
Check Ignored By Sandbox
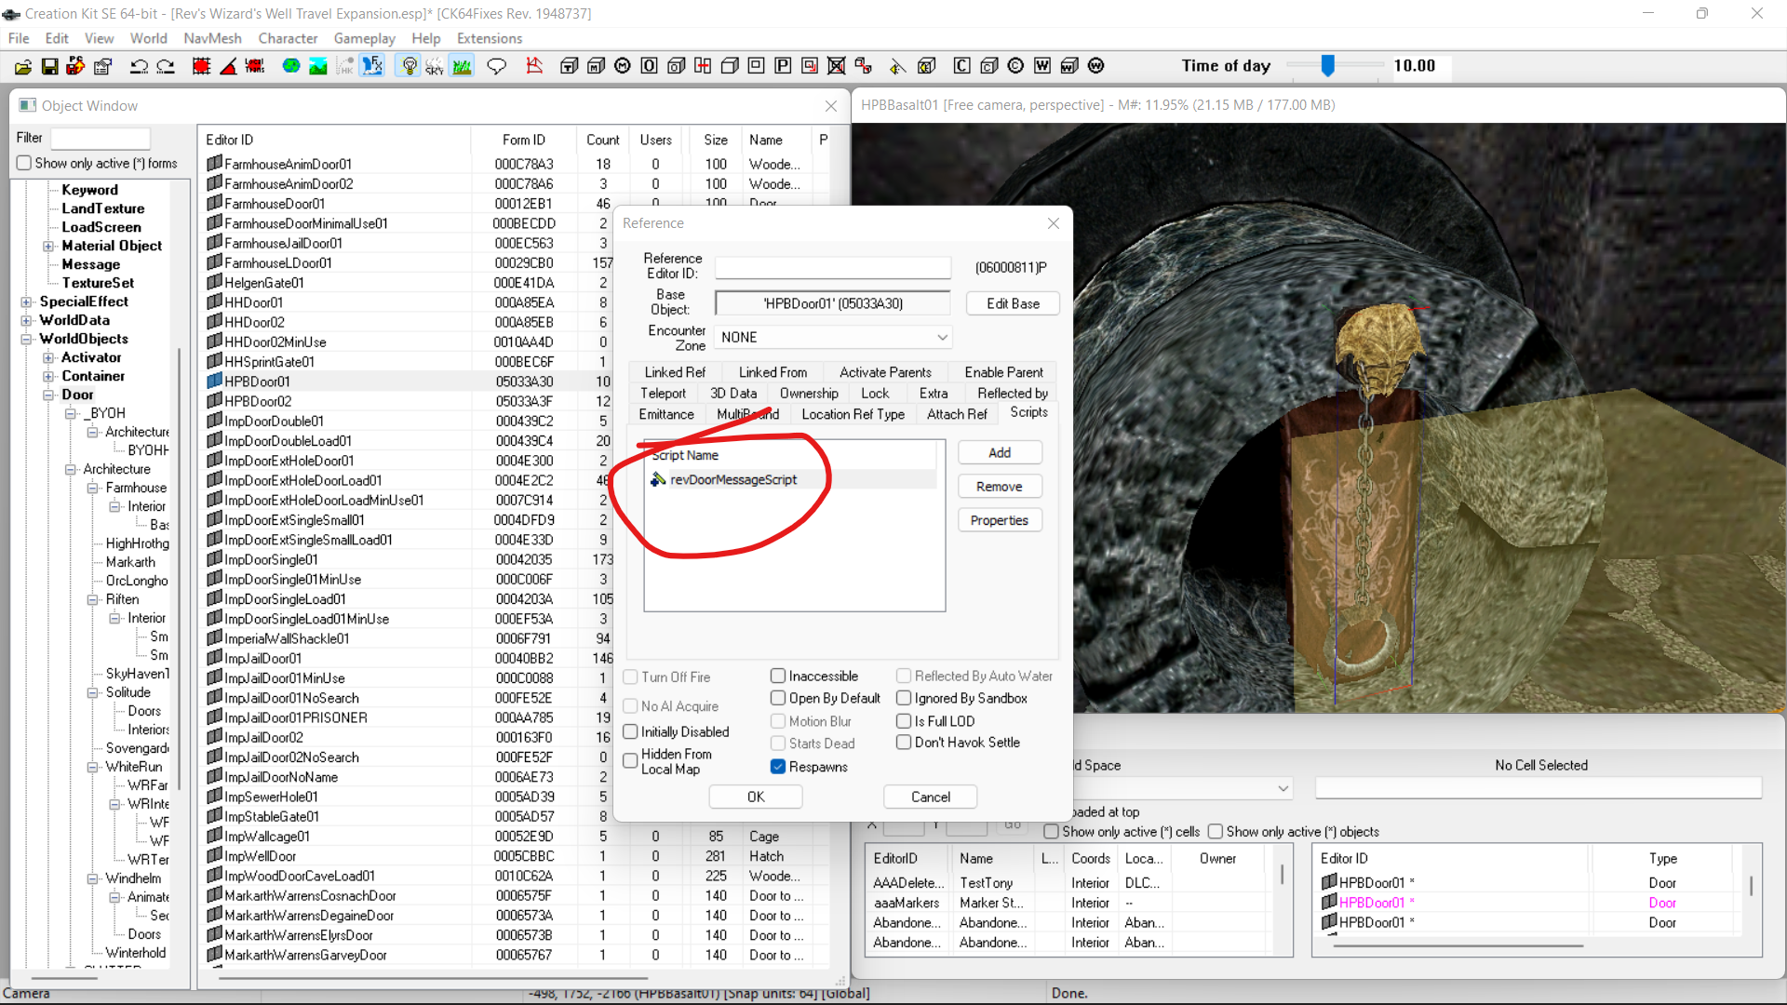[x=904, y=699]
